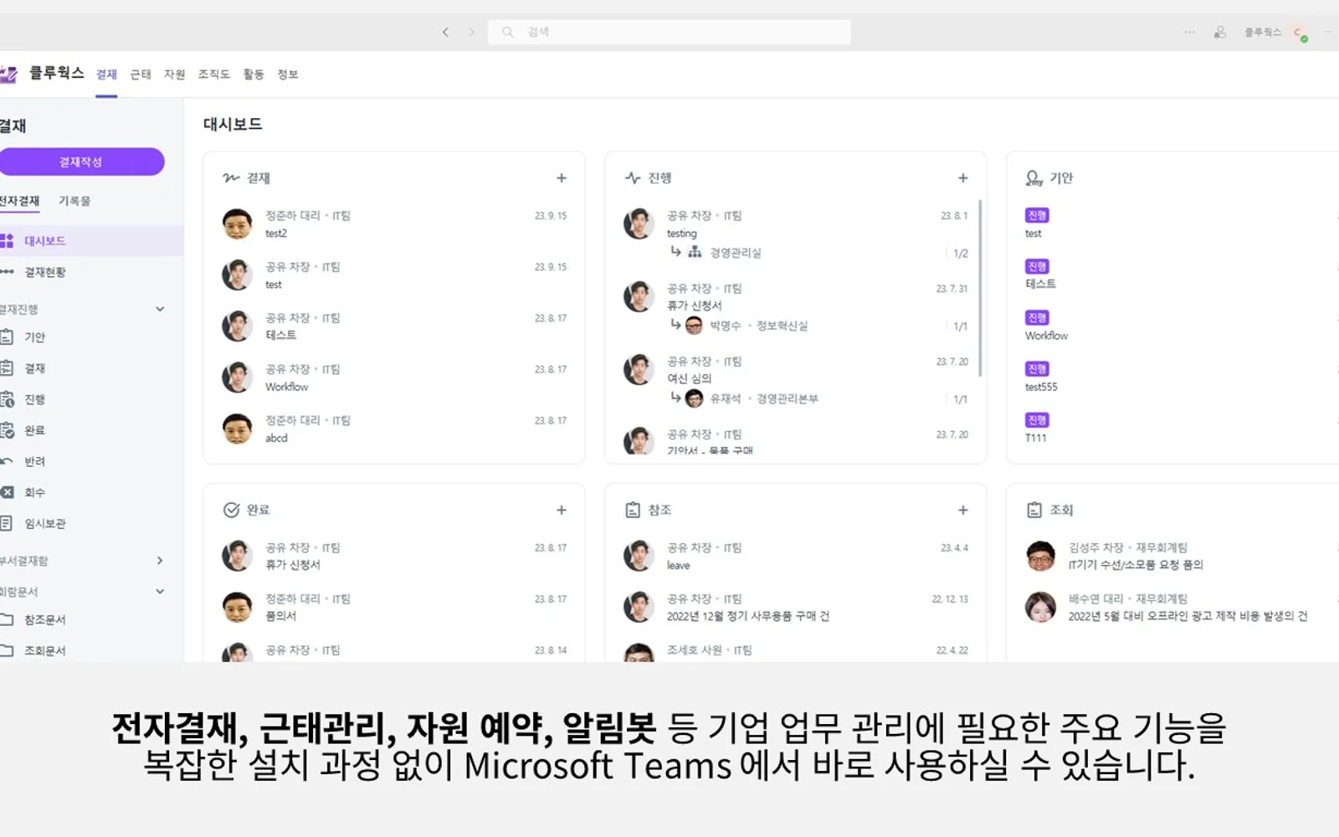The image size is (1339, 837).
Task: Open the more options ellipsis menu
Action: [1189, 33]
